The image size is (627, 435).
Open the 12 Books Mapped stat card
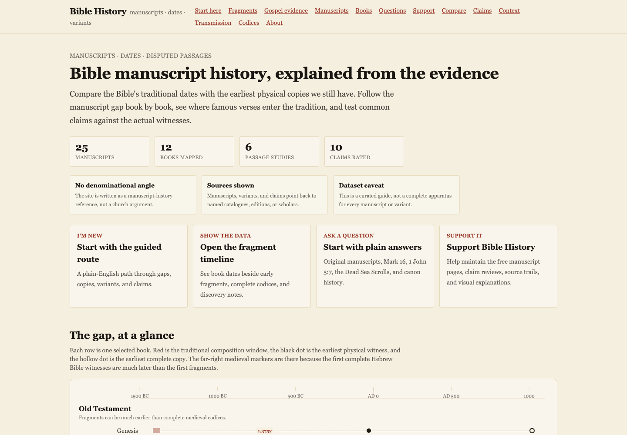tap(194, 151)
